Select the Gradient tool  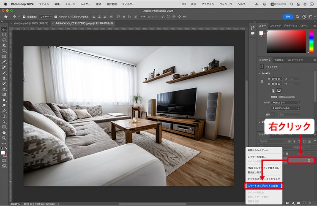4,94
